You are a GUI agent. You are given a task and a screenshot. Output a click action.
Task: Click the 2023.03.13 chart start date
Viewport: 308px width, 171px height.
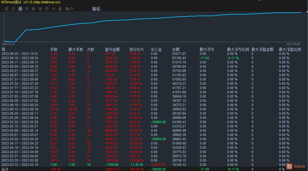tap(8, 44)
